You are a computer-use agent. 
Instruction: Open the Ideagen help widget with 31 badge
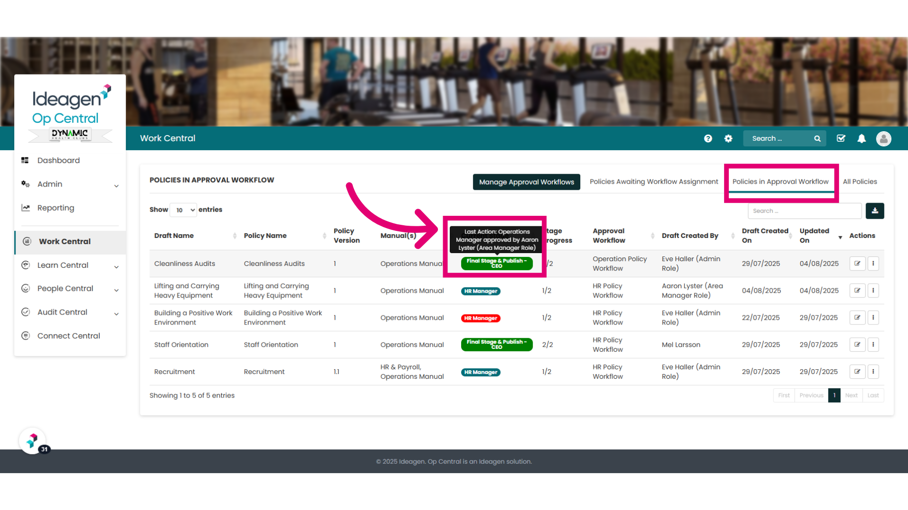(33, 441)
